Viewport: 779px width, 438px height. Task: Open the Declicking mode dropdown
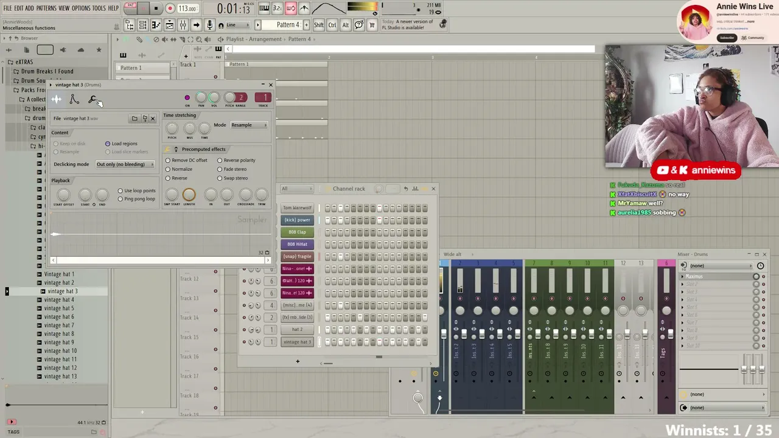[x=125, y=164]
